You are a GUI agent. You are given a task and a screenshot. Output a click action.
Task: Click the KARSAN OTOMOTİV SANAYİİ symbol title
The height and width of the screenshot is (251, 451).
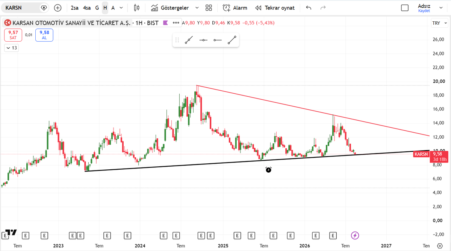pos(72,23)
